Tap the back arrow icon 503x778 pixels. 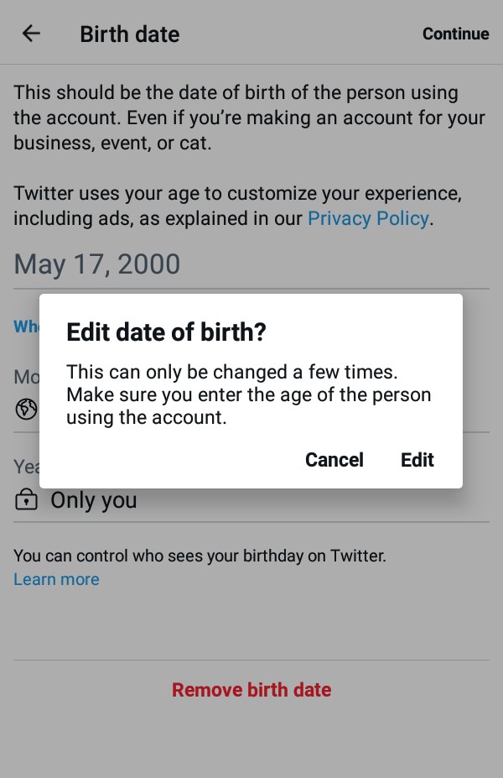31,34
